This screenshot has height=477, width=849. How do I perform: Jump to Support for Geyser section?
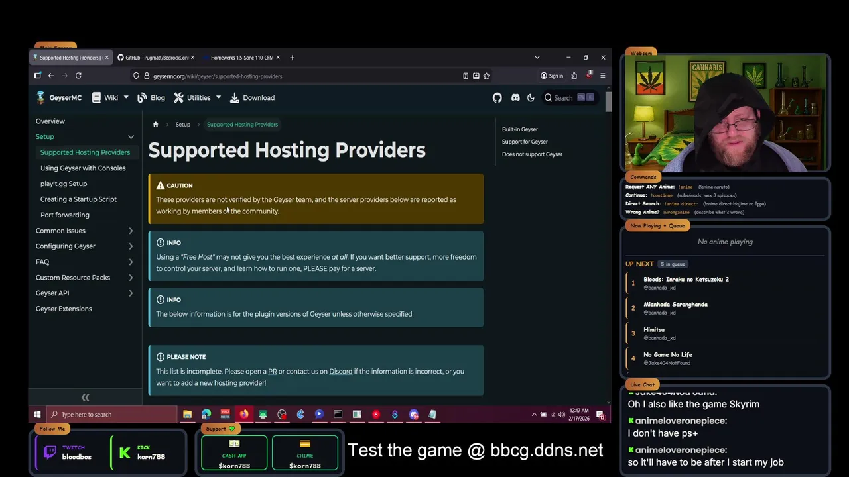tap(525, 142)
